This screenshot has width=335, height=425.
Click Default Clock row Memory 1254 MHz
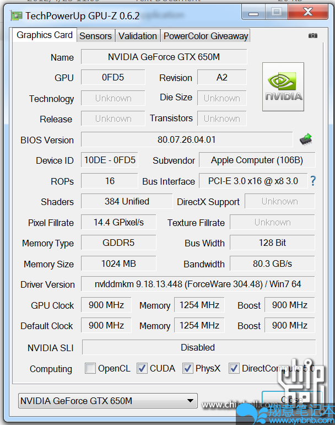pyautogui.click(x=199, y=325)
